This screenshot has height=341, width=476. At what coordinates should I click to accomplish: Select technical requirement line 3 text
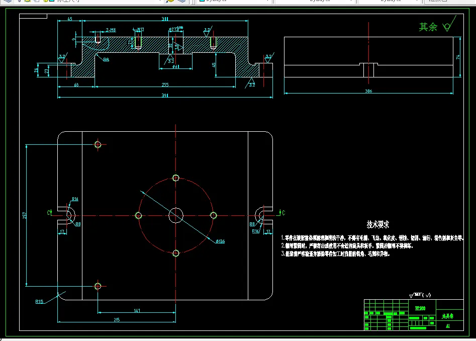(x=335, y=253)
